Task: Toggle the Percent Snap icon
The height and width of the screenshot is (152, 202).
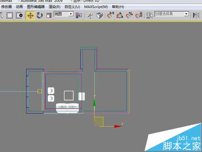Action: 129,15
